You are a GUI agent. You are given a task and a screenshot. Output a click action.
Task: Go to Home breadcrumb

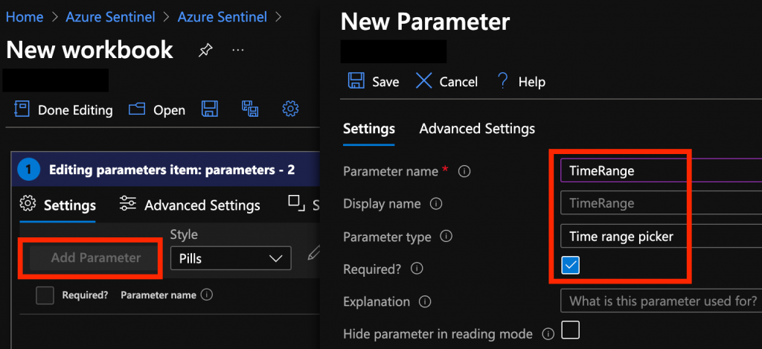pos(25,17)
